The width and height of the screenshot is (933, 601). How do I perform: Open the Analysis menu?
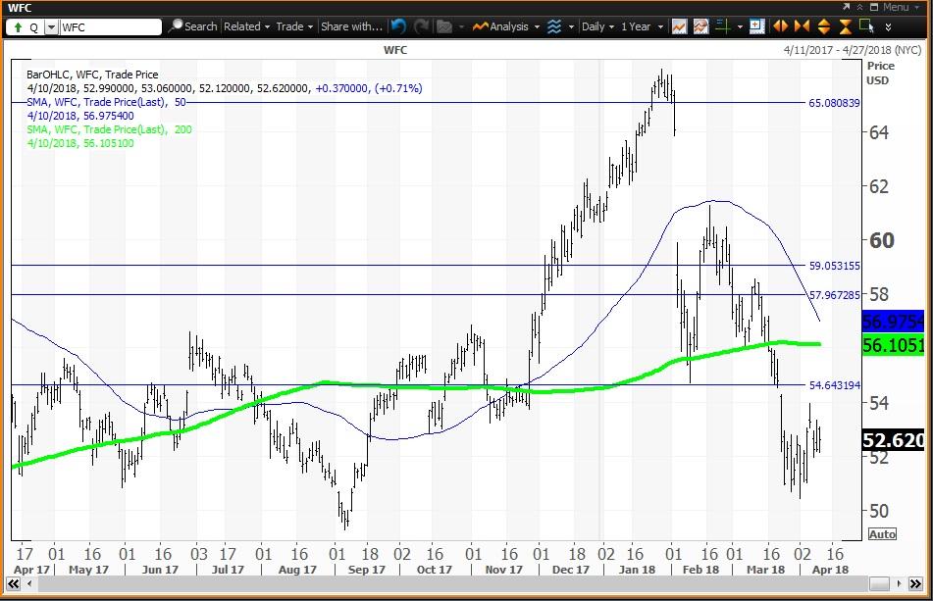(x=506, y=26)
